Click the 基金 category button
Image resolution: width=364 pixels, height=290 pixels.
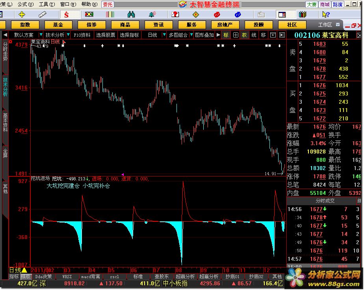pyautogui.click(x=58, y=24)
